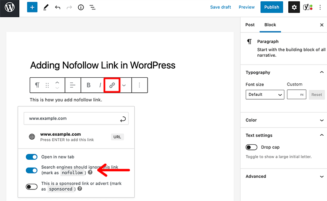
Task: Open the document info details icon
Action: (81, 7)
